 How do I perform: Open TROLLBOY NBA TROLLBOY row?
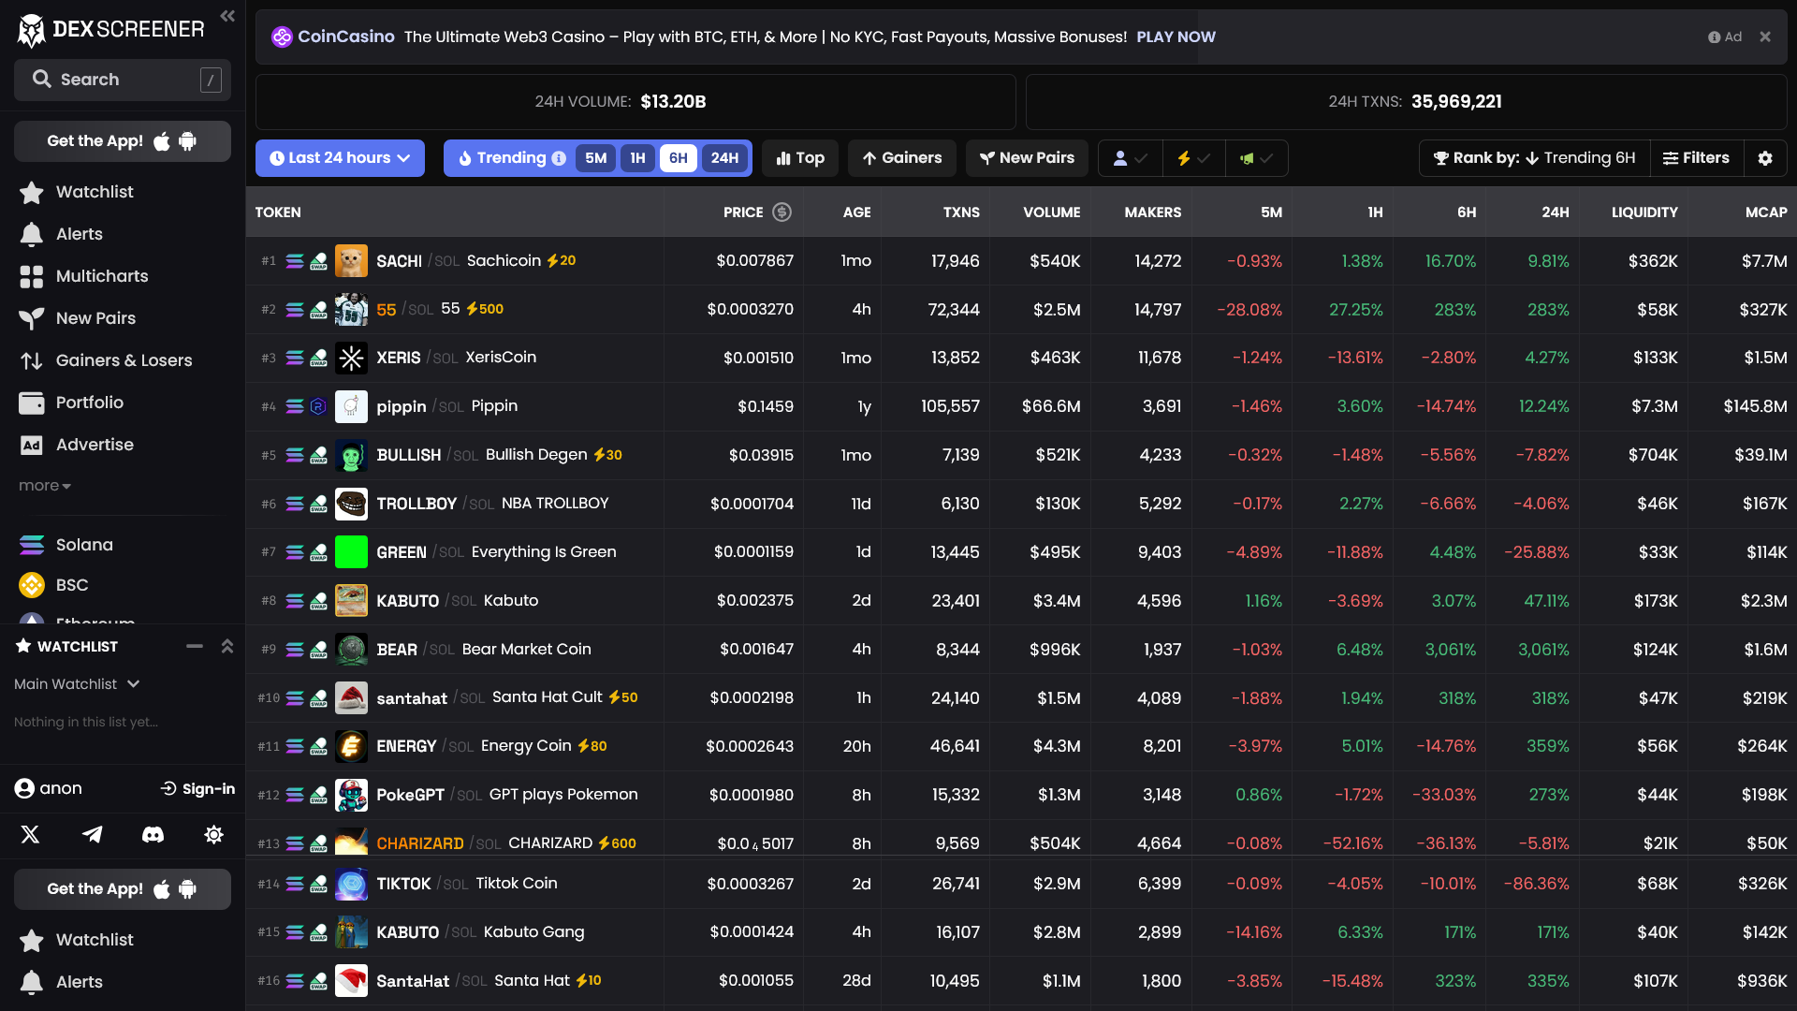(x=1021, y=504)
